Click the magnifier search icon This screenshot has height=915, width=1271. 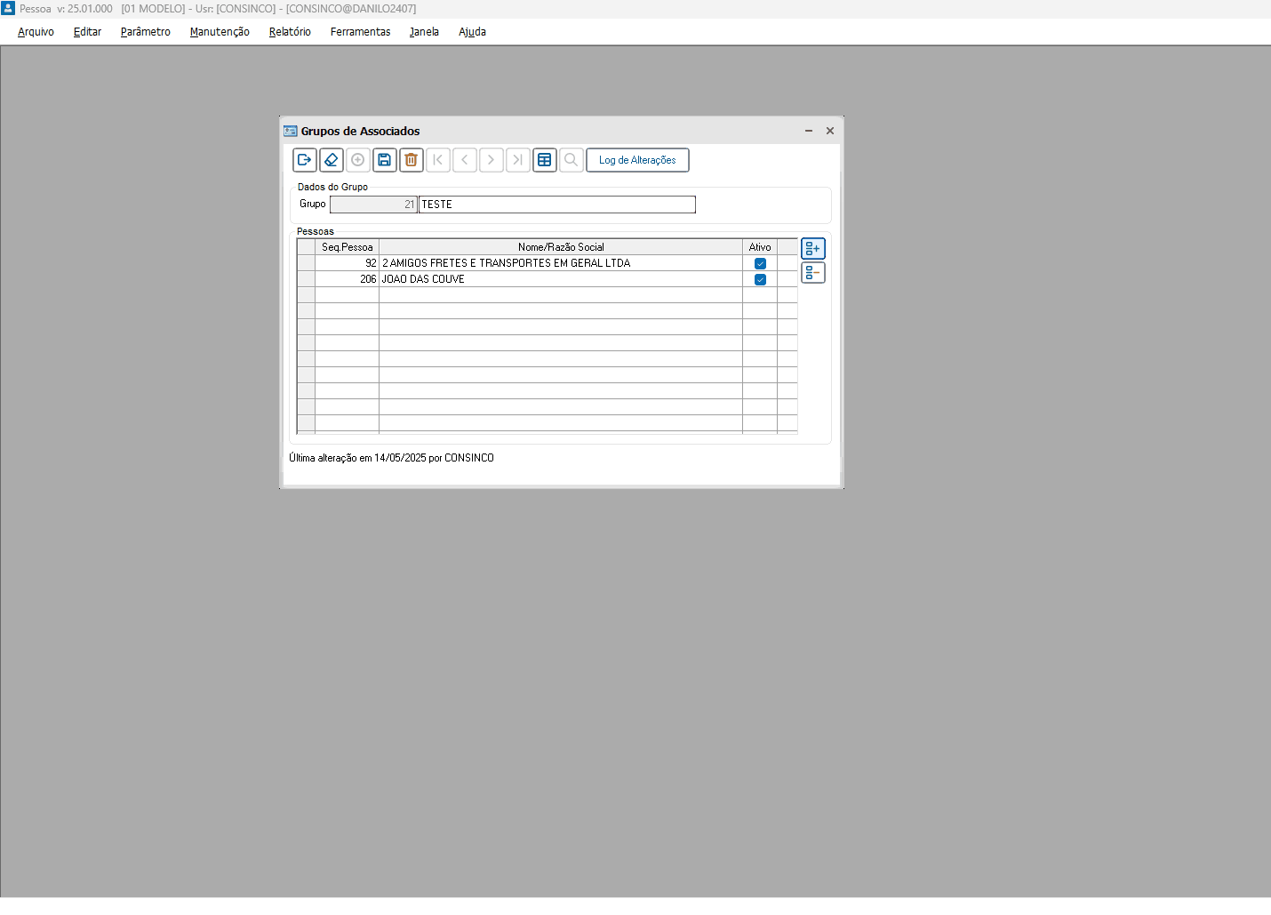(572, 160)
